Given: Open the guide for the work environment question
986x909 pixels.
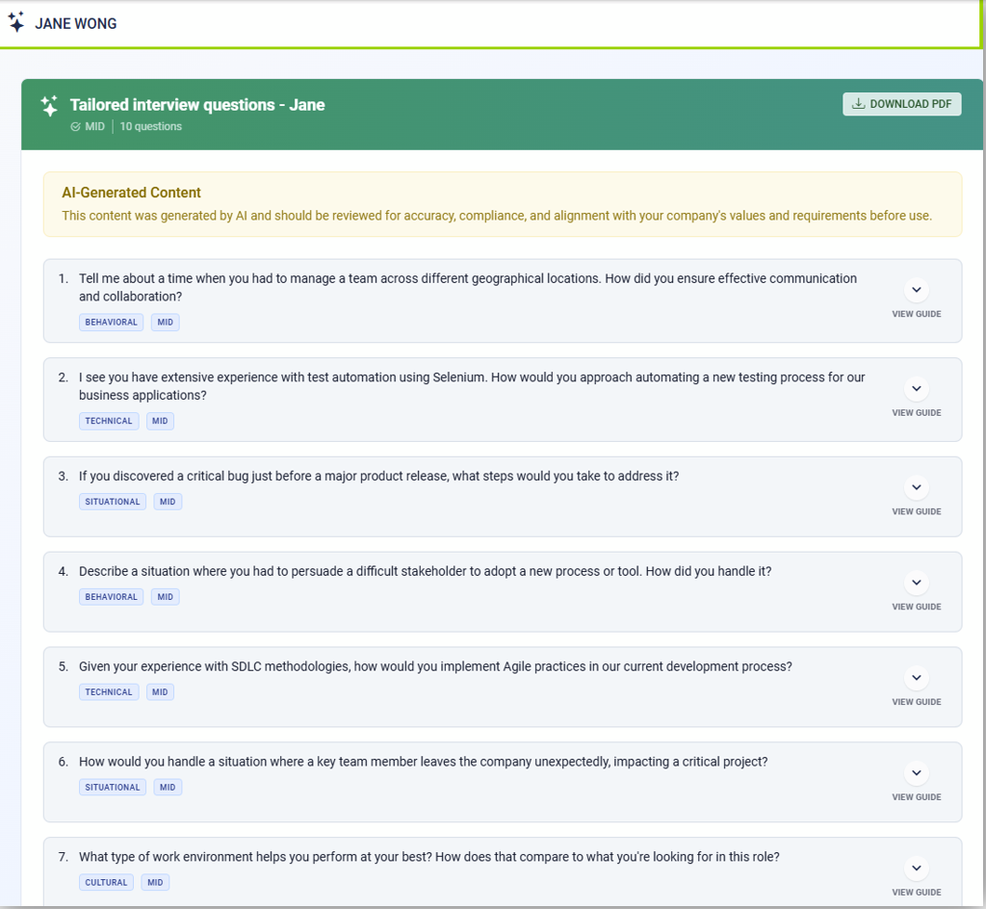Looking at the screenshot, I should (916, 868).
